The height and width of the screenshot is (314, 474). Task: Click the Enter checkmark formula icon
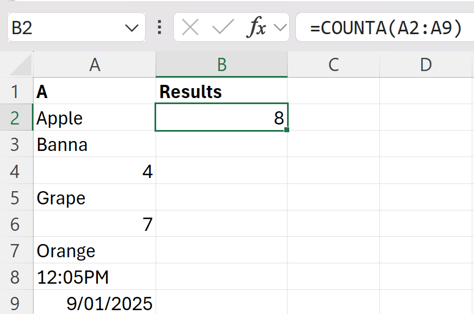[x=223, y=28]
